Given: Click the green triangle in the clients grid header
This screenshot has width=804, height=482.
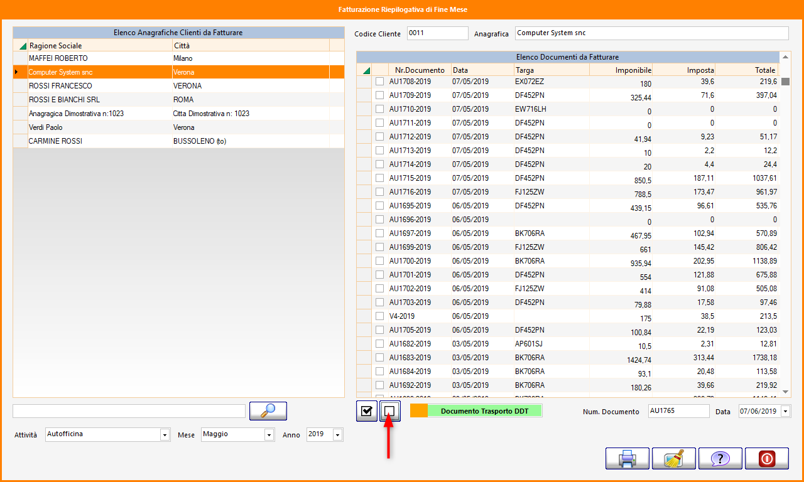Looking at the screenshot, I should pos(23,46).
